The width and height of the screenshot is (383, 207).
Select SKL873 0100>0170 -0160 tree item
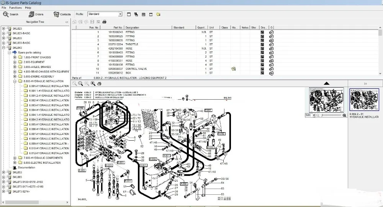pos(28,182)
